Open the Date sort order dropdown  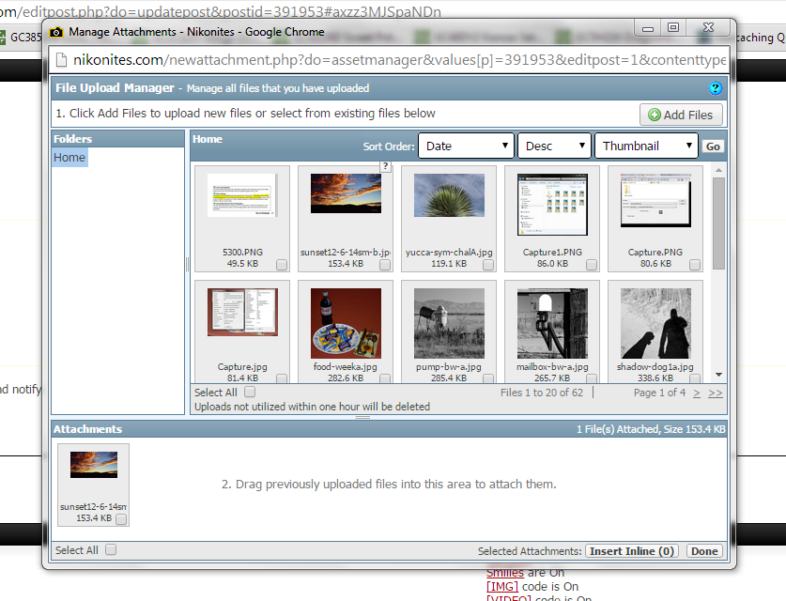click(x=466, y=146)
